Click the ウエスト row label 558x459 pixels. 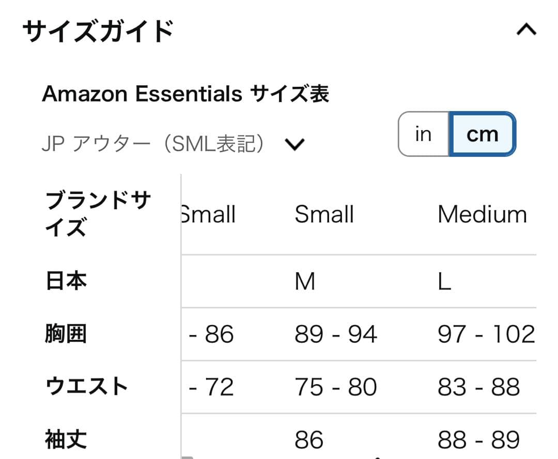87,387
